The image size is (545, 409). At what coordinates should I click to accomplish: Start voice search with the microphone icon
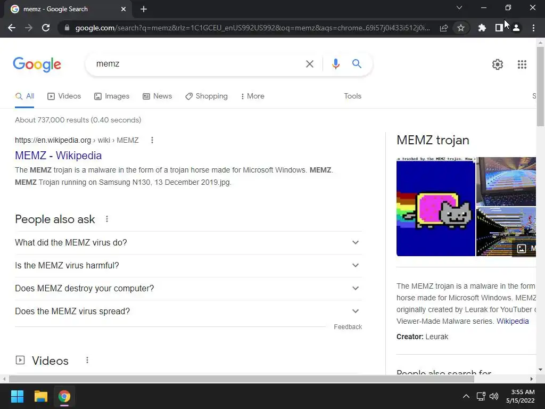pos(335,64)
